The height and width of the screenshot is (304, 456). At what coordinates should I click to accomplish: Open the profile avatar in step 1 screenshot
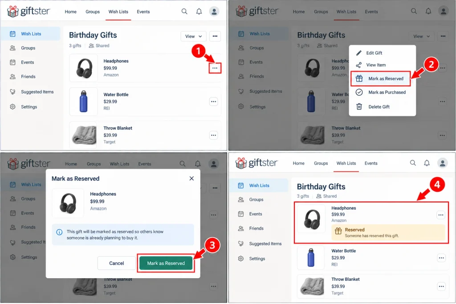coord(214,11)
